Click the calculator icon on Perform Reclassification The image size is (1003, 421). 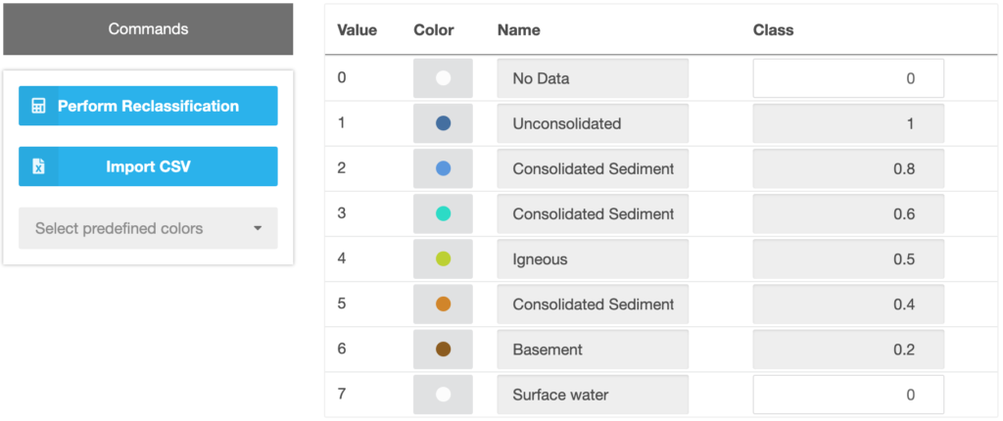[38, 106]
